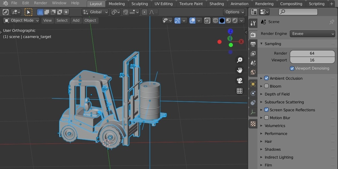The image size is (338, 169).
Task: Switch to the Shading workspace tab
Action: [217, 4]
